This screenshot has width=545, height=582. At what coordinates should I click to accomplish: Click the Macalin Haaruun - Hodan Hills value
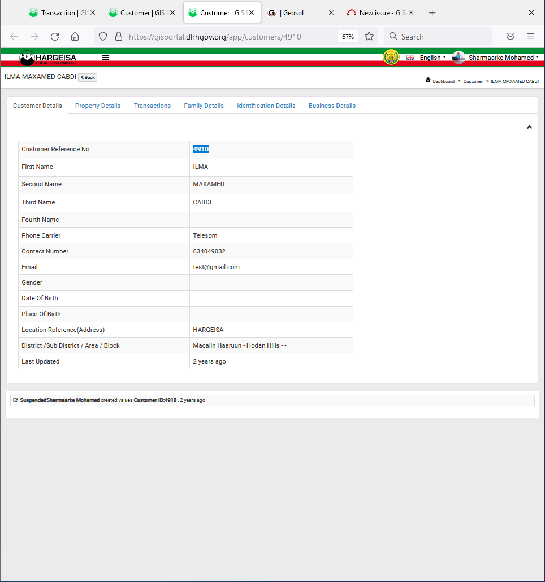point(240,345)
